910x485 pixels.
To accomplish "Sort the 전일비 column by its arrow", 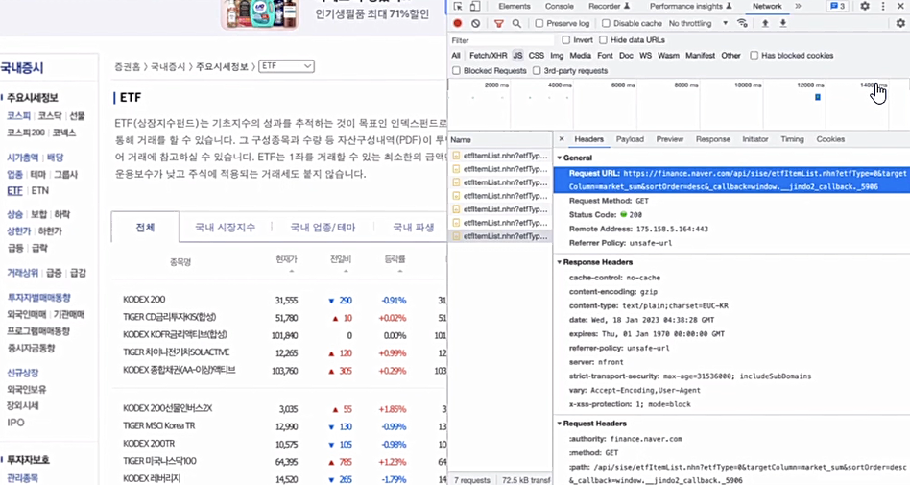I will coord(346,271).
